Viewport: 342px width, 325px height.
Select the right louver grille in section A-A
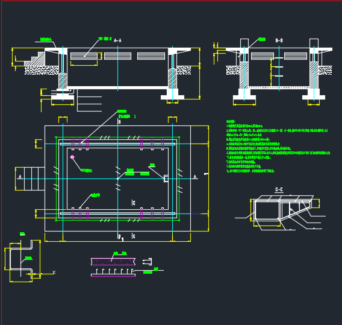click(151, 56)
